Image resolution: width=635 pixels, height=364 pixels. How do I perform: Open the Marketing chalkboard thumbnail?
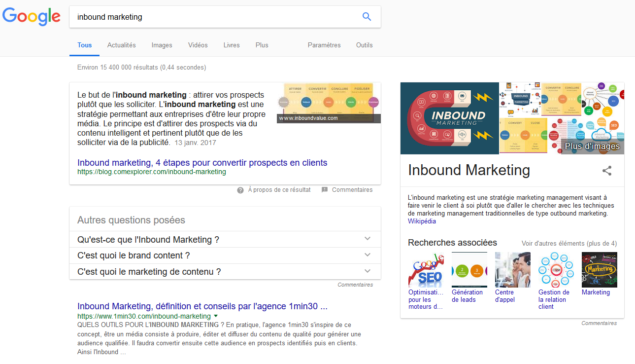[600, 270]
